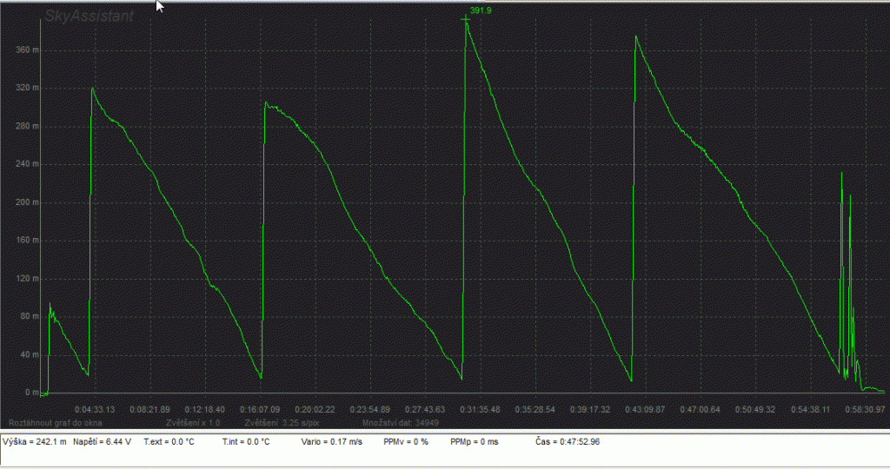The width and height of the screenshot is (890, 469).
Task: Click the SkyAssistant watermark text
Action: click(x=89, y=15)
